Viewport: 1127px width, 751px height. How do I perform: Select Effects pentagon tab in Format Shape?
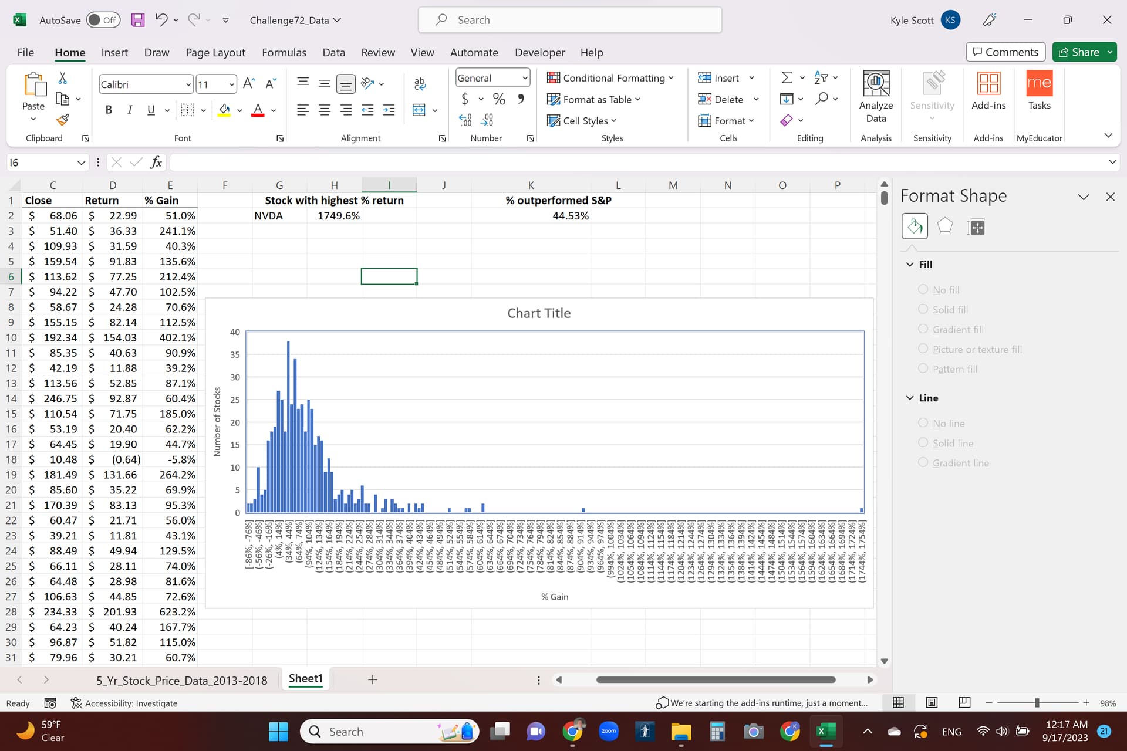tap(945, 226)
